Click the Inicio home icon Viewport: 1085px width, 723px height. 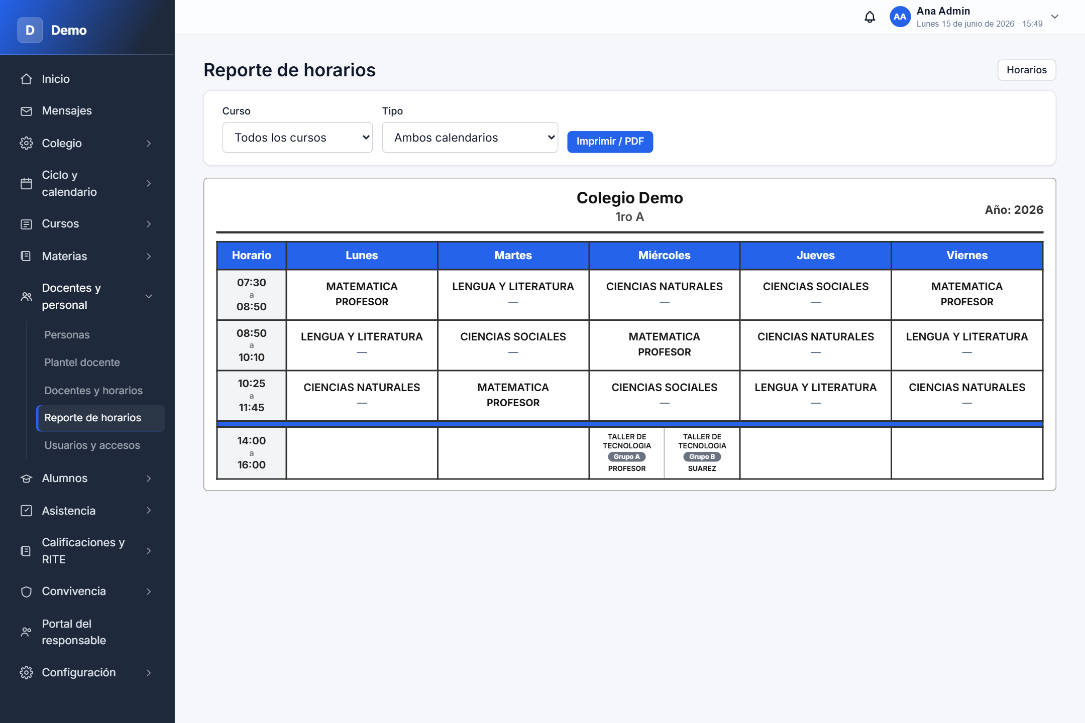[x=26, y=79]
